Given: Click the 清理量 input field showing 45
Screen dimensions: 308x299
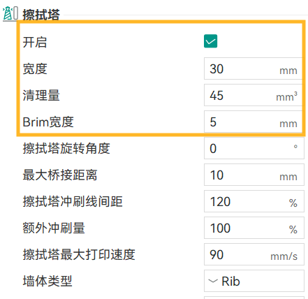Looking at the screenshot, I should pyautogui.click(x=254, y=95).
